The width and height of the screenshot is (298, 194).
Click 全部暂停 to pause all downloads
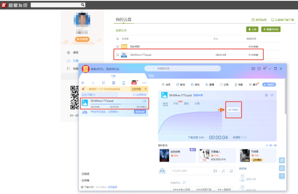[x=140, y=95]
